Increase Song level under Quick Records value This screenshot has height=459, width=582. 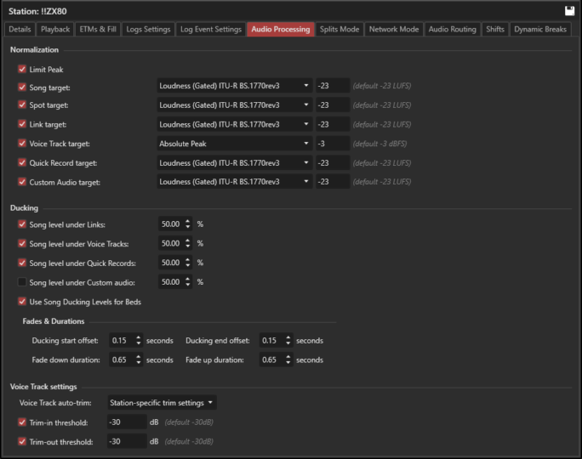(x=188, y=260)
